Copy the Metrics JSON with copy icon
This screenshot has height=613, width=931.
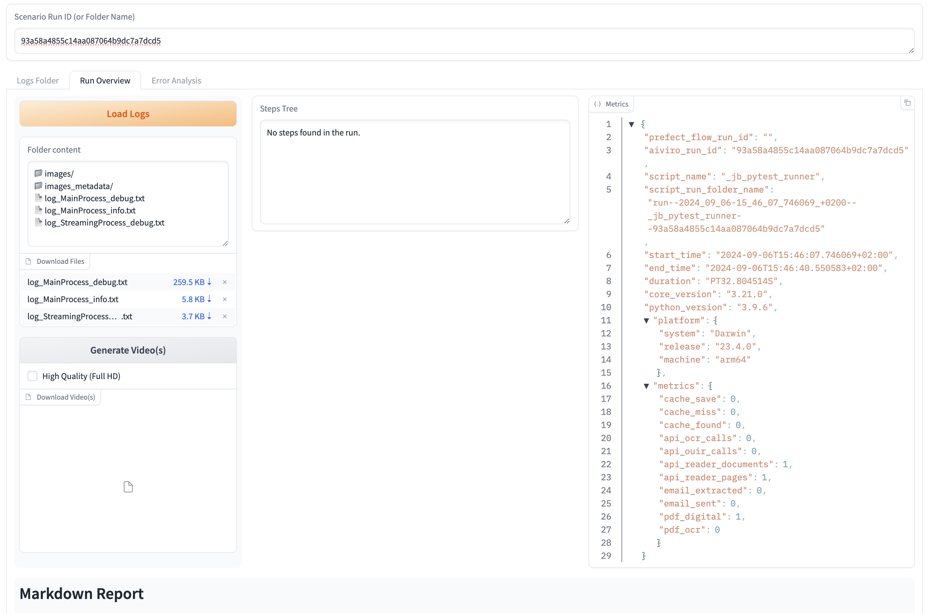click(908, 103)
